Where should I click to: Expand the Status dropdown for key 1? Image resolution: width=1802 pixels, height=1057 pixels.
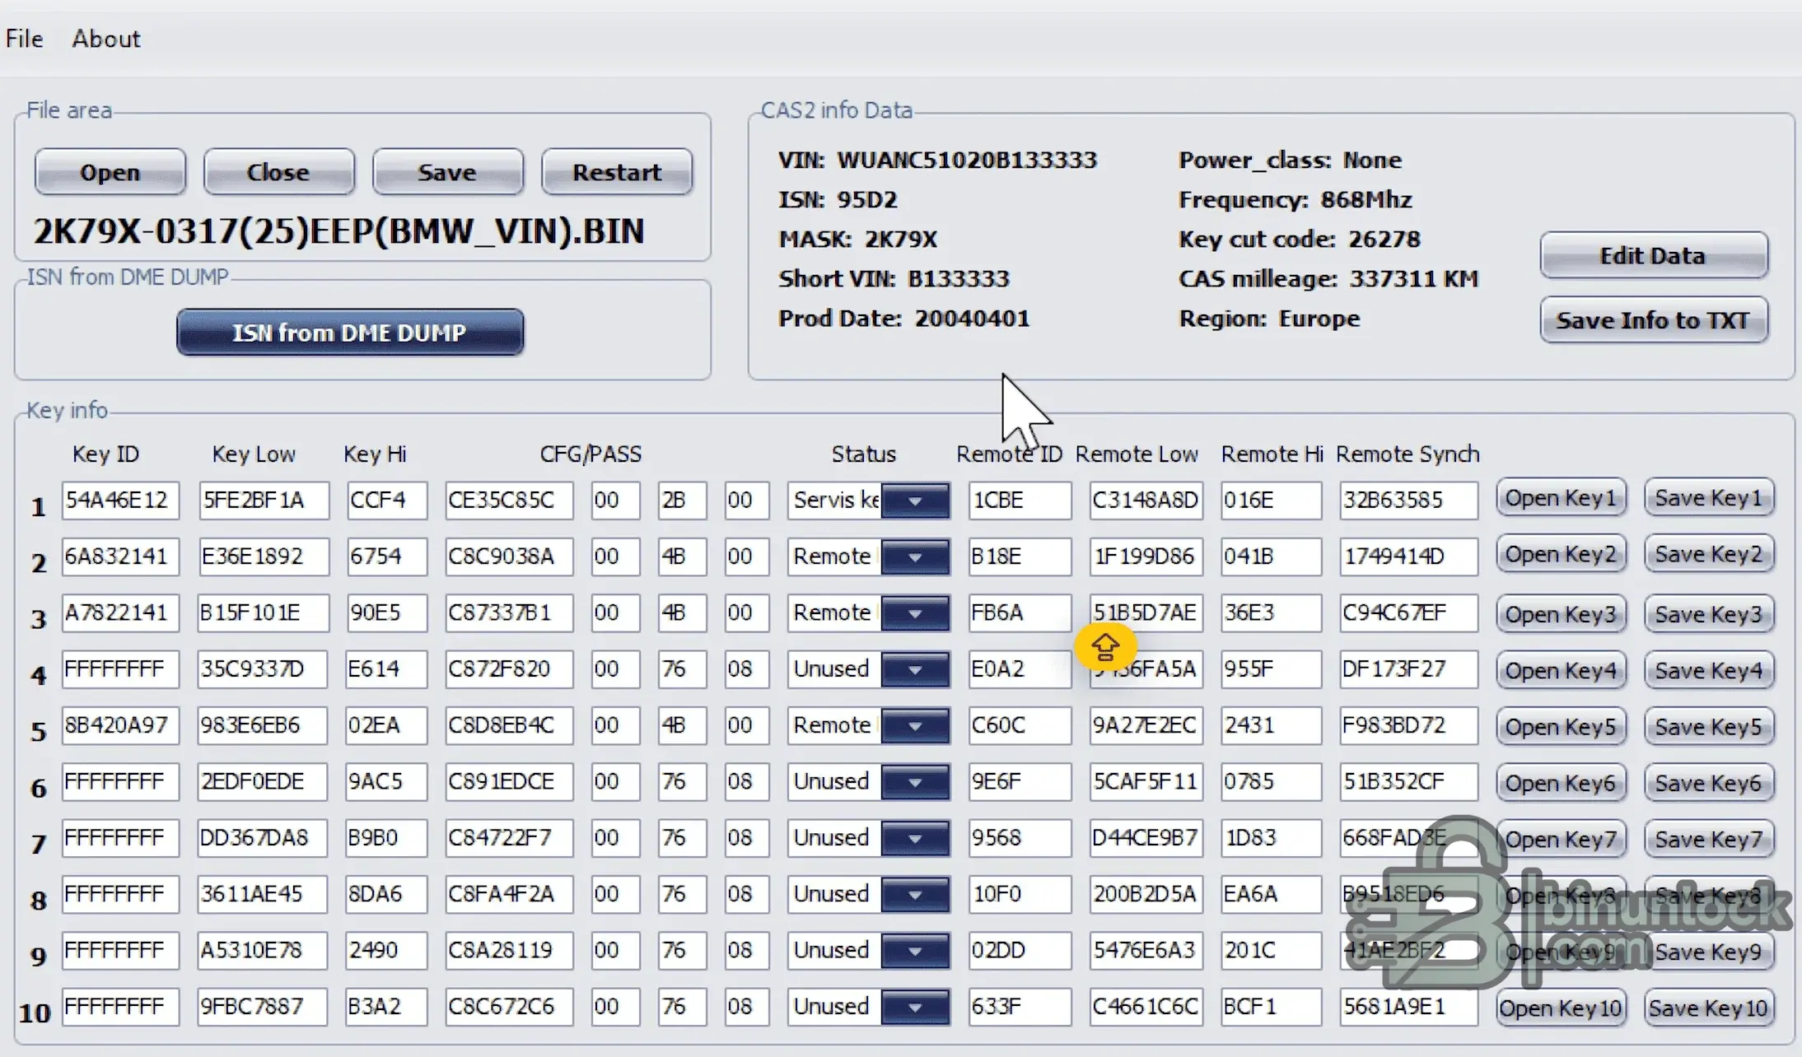(915, 501)
